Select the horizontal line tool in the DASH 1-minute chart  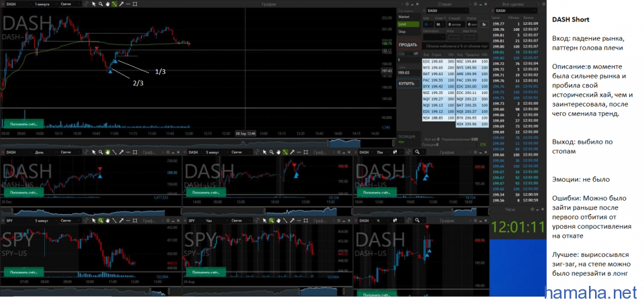click(127, 4)
